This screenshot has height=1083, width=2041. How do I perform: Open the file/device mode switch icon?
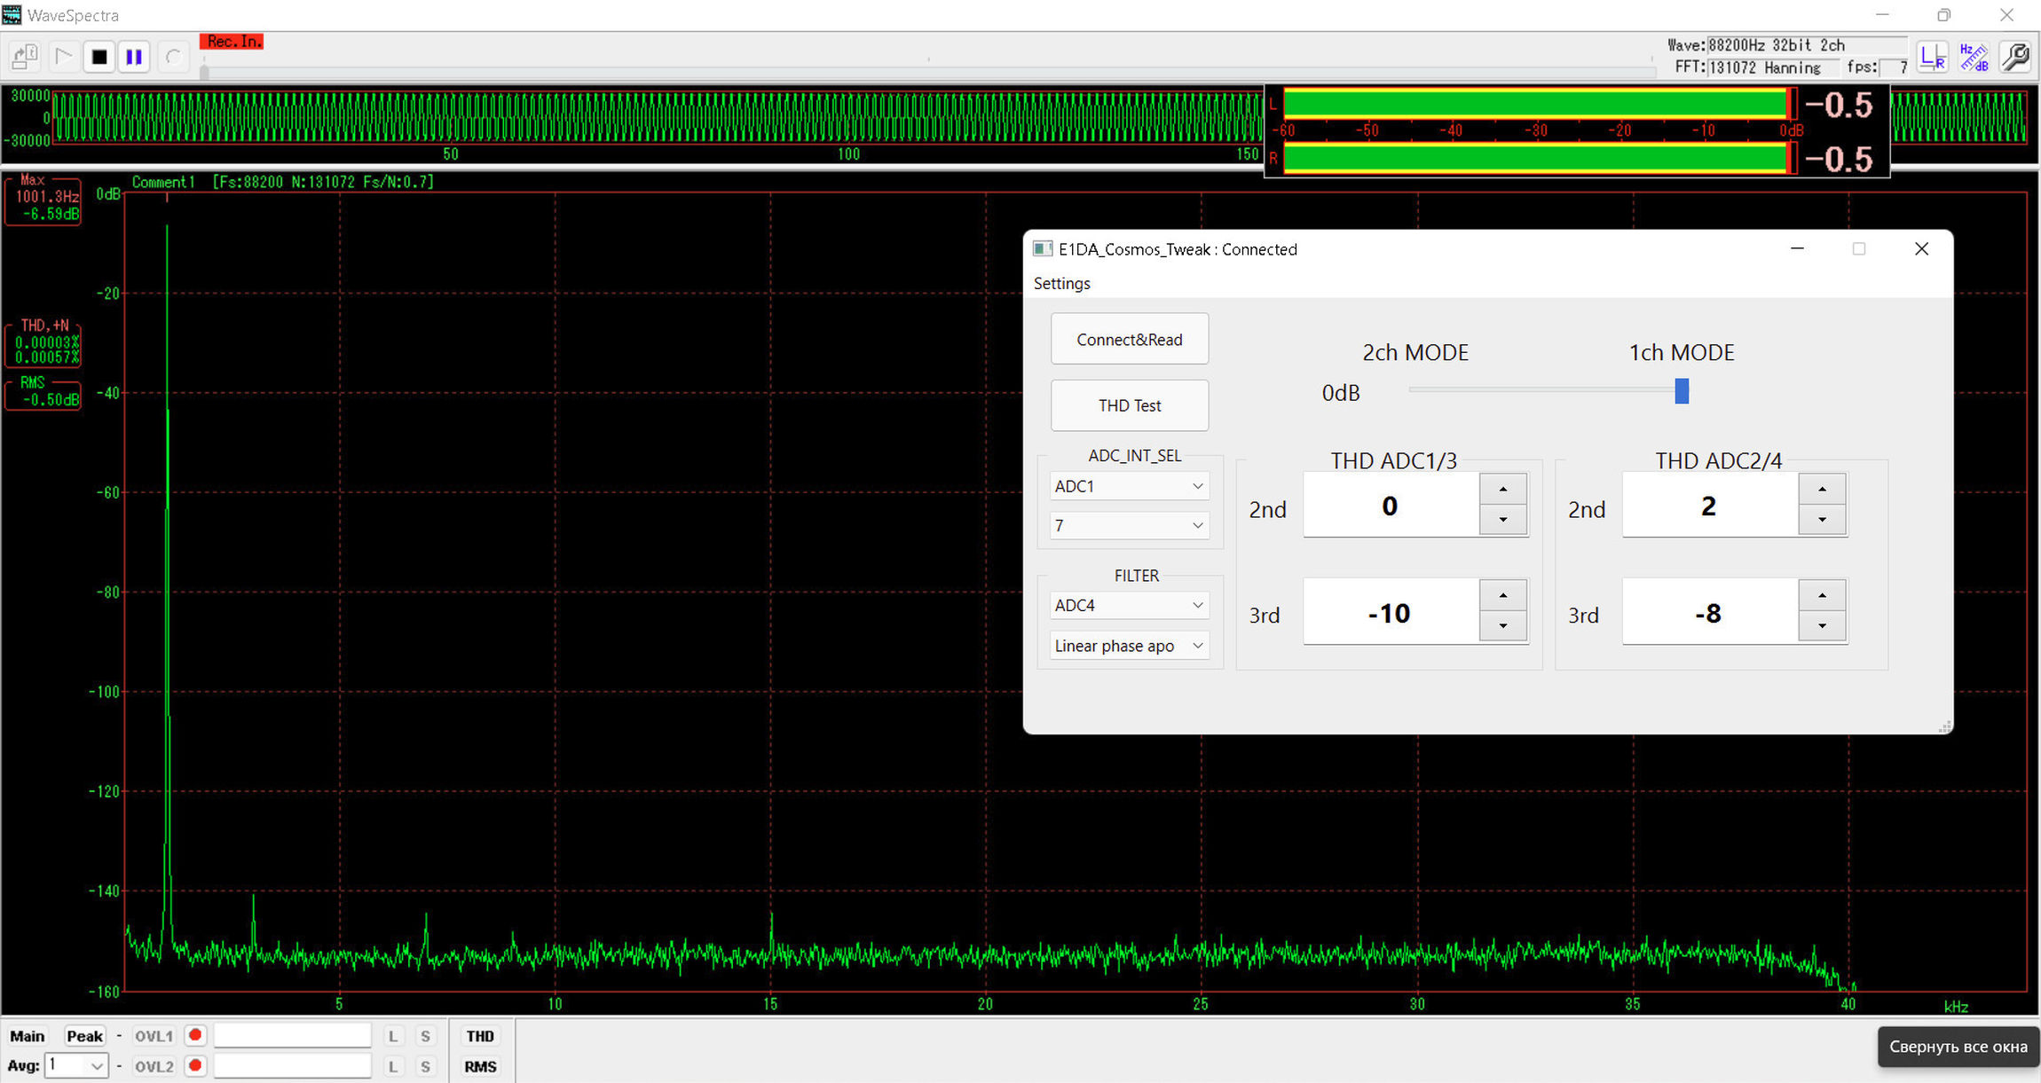[x=25, y=57]
